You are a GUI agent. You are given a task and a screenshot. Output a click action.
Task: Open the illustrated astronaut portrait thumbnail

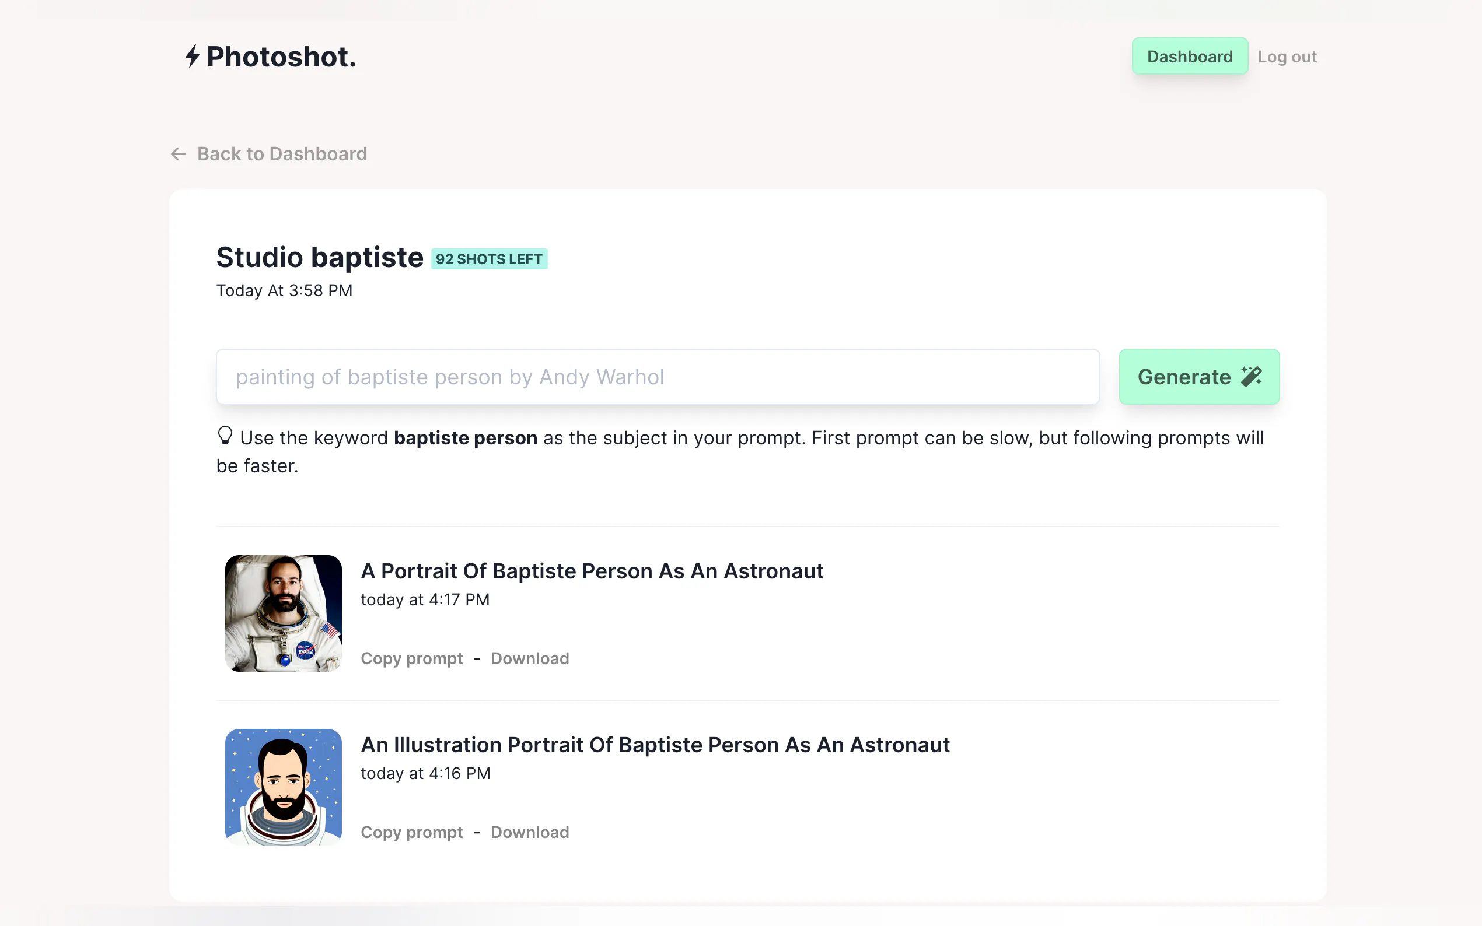point(283,787)
